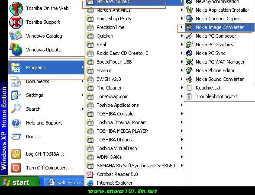Click the TroubleShooting.txt notepad icon
Image resolution: width=255 pixels, height=195 pixels.
tap(189, 96)
